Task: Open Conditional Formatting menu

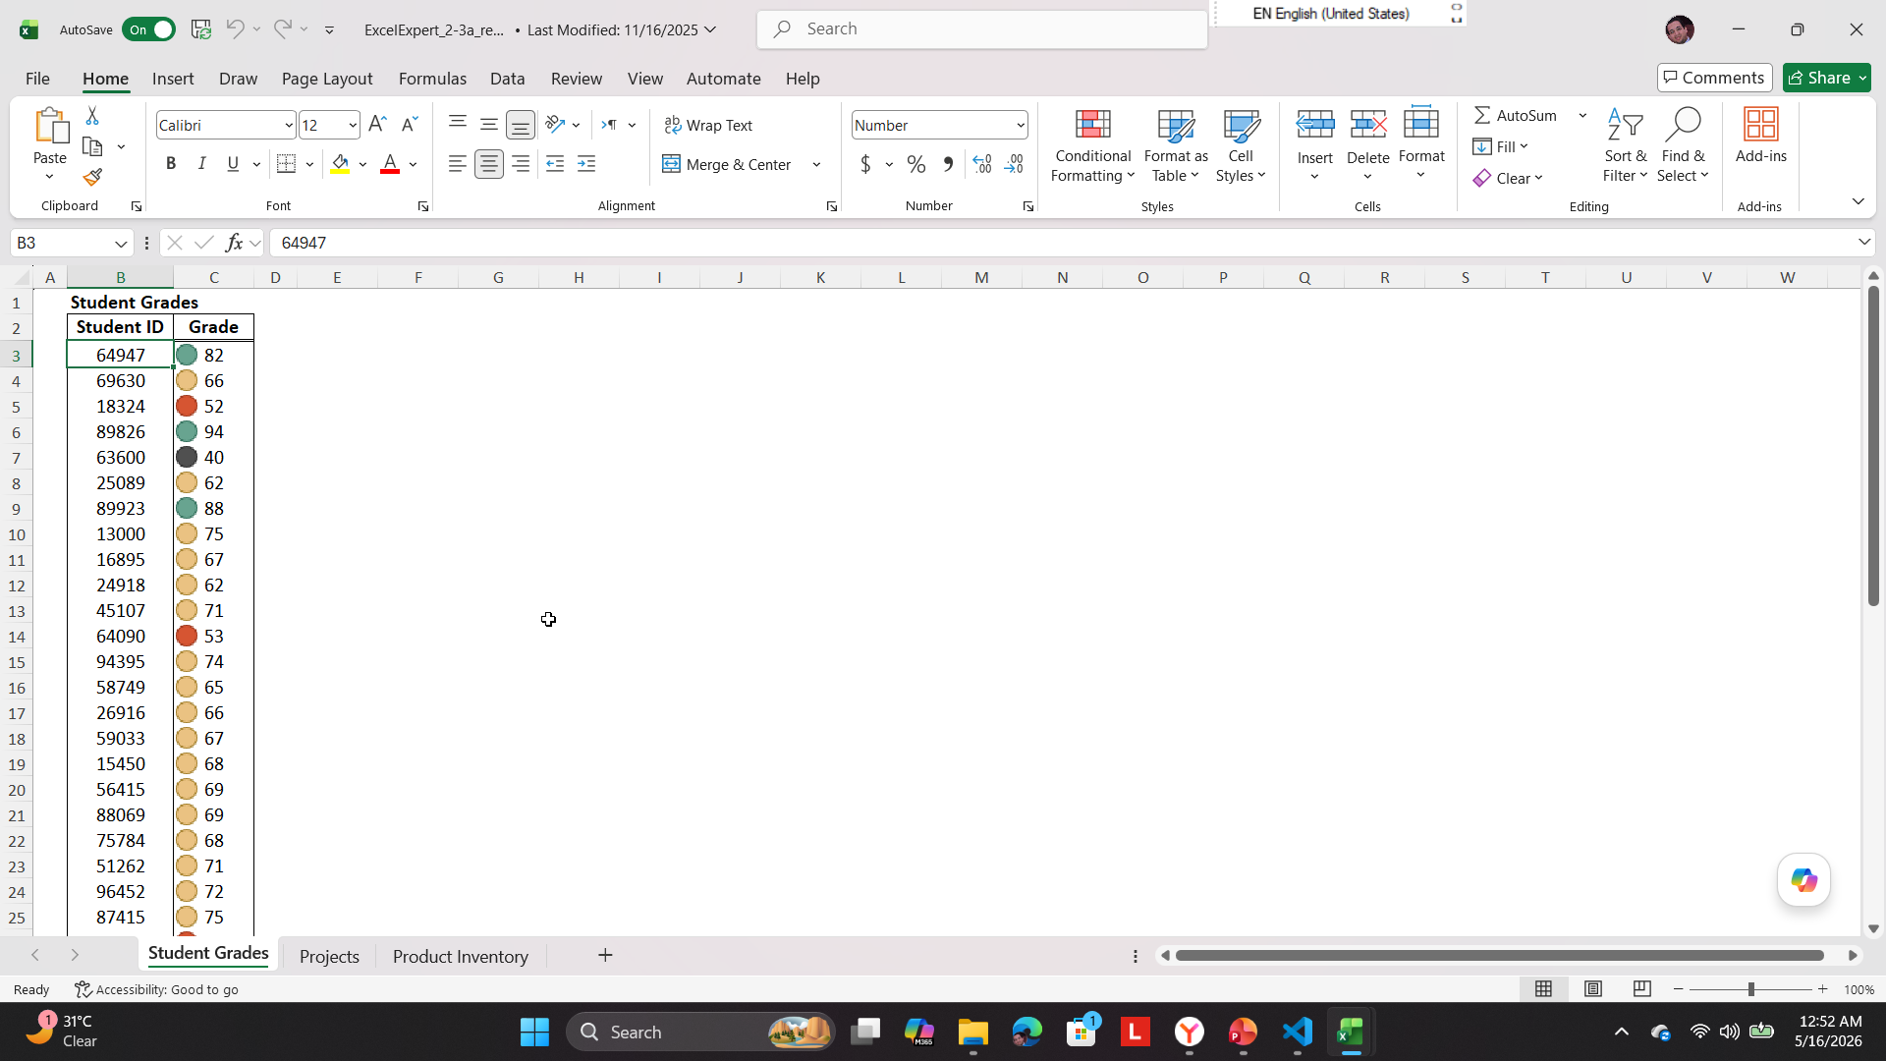Action: (1093, 145)
